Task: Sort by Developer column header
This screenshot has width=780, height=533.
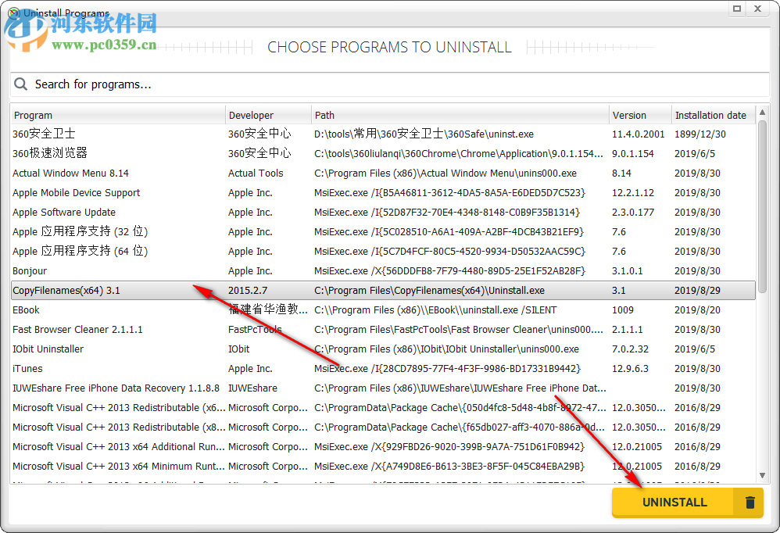Action: click(268, 116)
